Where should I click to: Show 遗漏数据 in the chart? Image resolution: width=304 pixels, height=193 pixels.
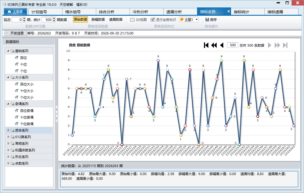click(x=116, y=20)
